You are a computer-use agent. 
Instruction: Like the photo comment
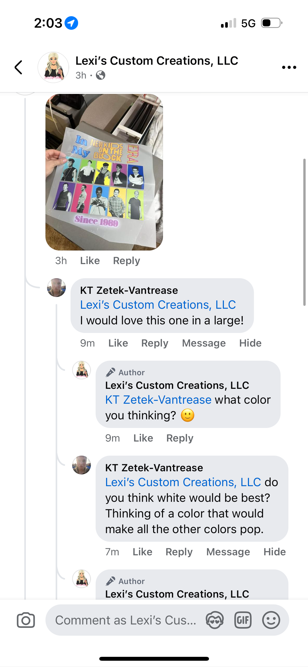[90, 261]
